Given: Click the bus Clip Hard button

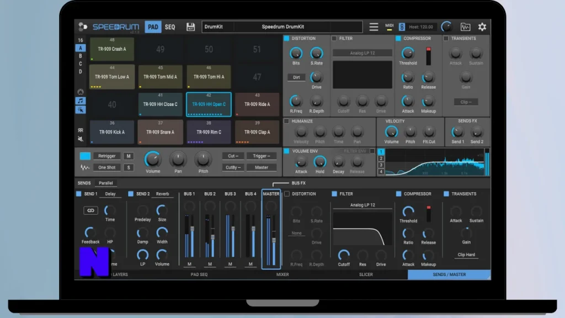Looking at the screenshot, I should tap(466, 255).
